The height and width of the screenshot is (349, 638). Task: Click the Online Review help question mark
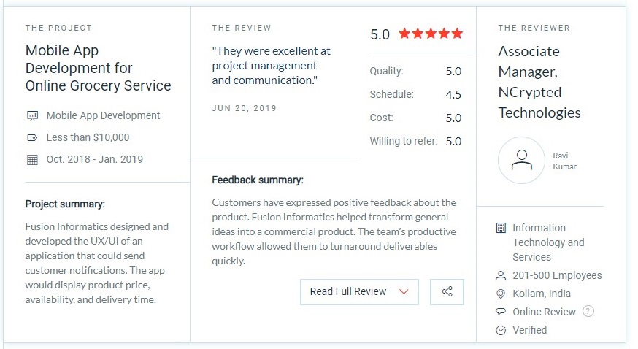coord(588,311)
